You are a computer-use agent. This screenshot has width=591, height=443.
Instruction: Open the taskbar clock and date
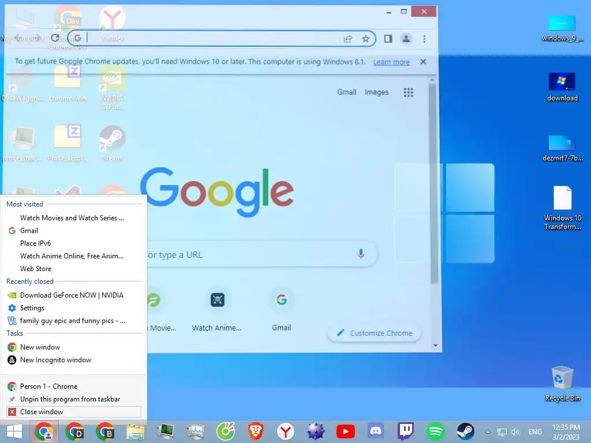(x=566, y=432)
